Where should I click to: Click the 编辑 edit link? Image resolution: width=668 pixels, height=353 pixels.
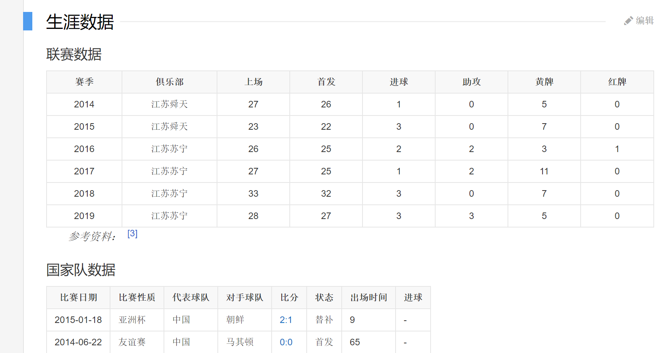[645, 20]
